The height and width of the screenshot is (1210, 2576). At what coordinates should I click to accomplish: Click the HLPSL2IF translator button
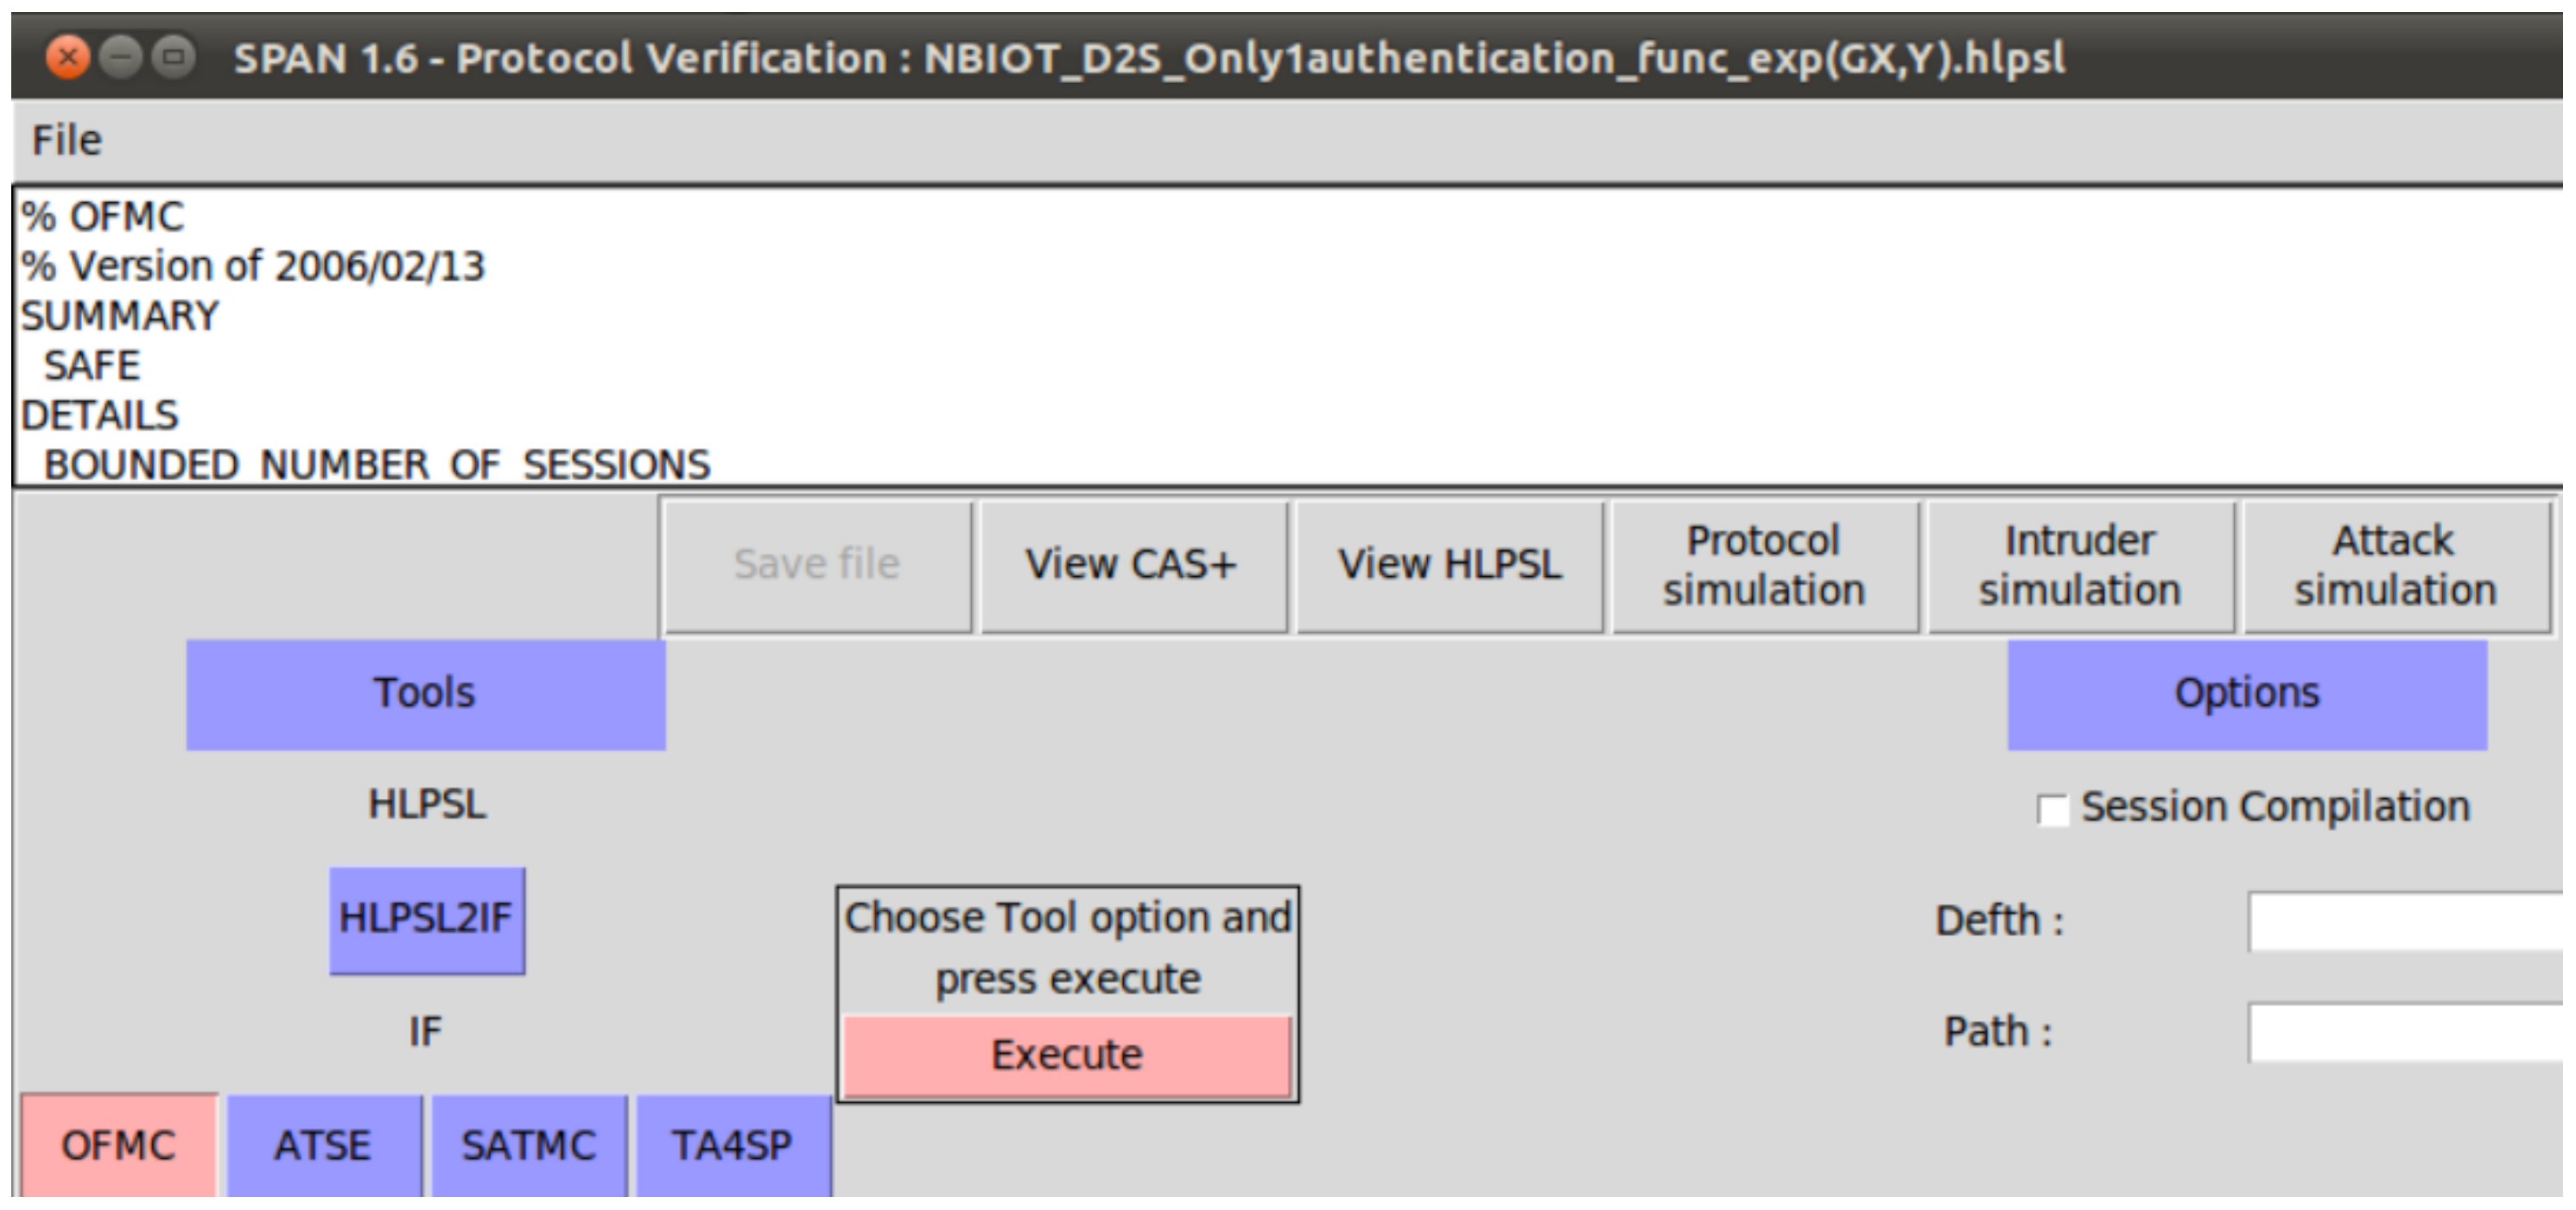coord(426,919)
